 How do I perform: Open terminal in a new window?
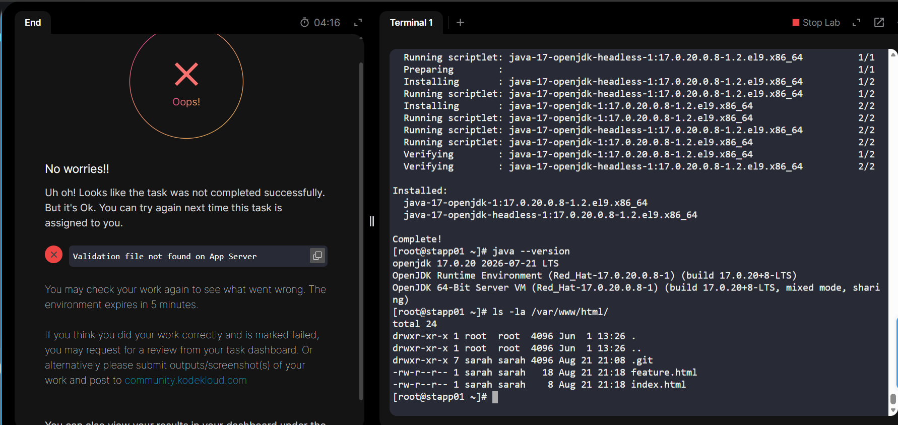pyautogui.click(x=879, y=23)
